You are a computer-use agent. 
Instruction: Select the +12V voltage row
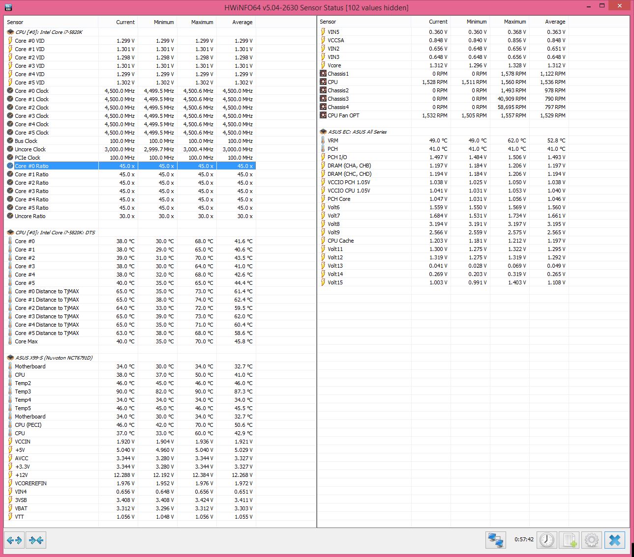click(x=131, y=475)
